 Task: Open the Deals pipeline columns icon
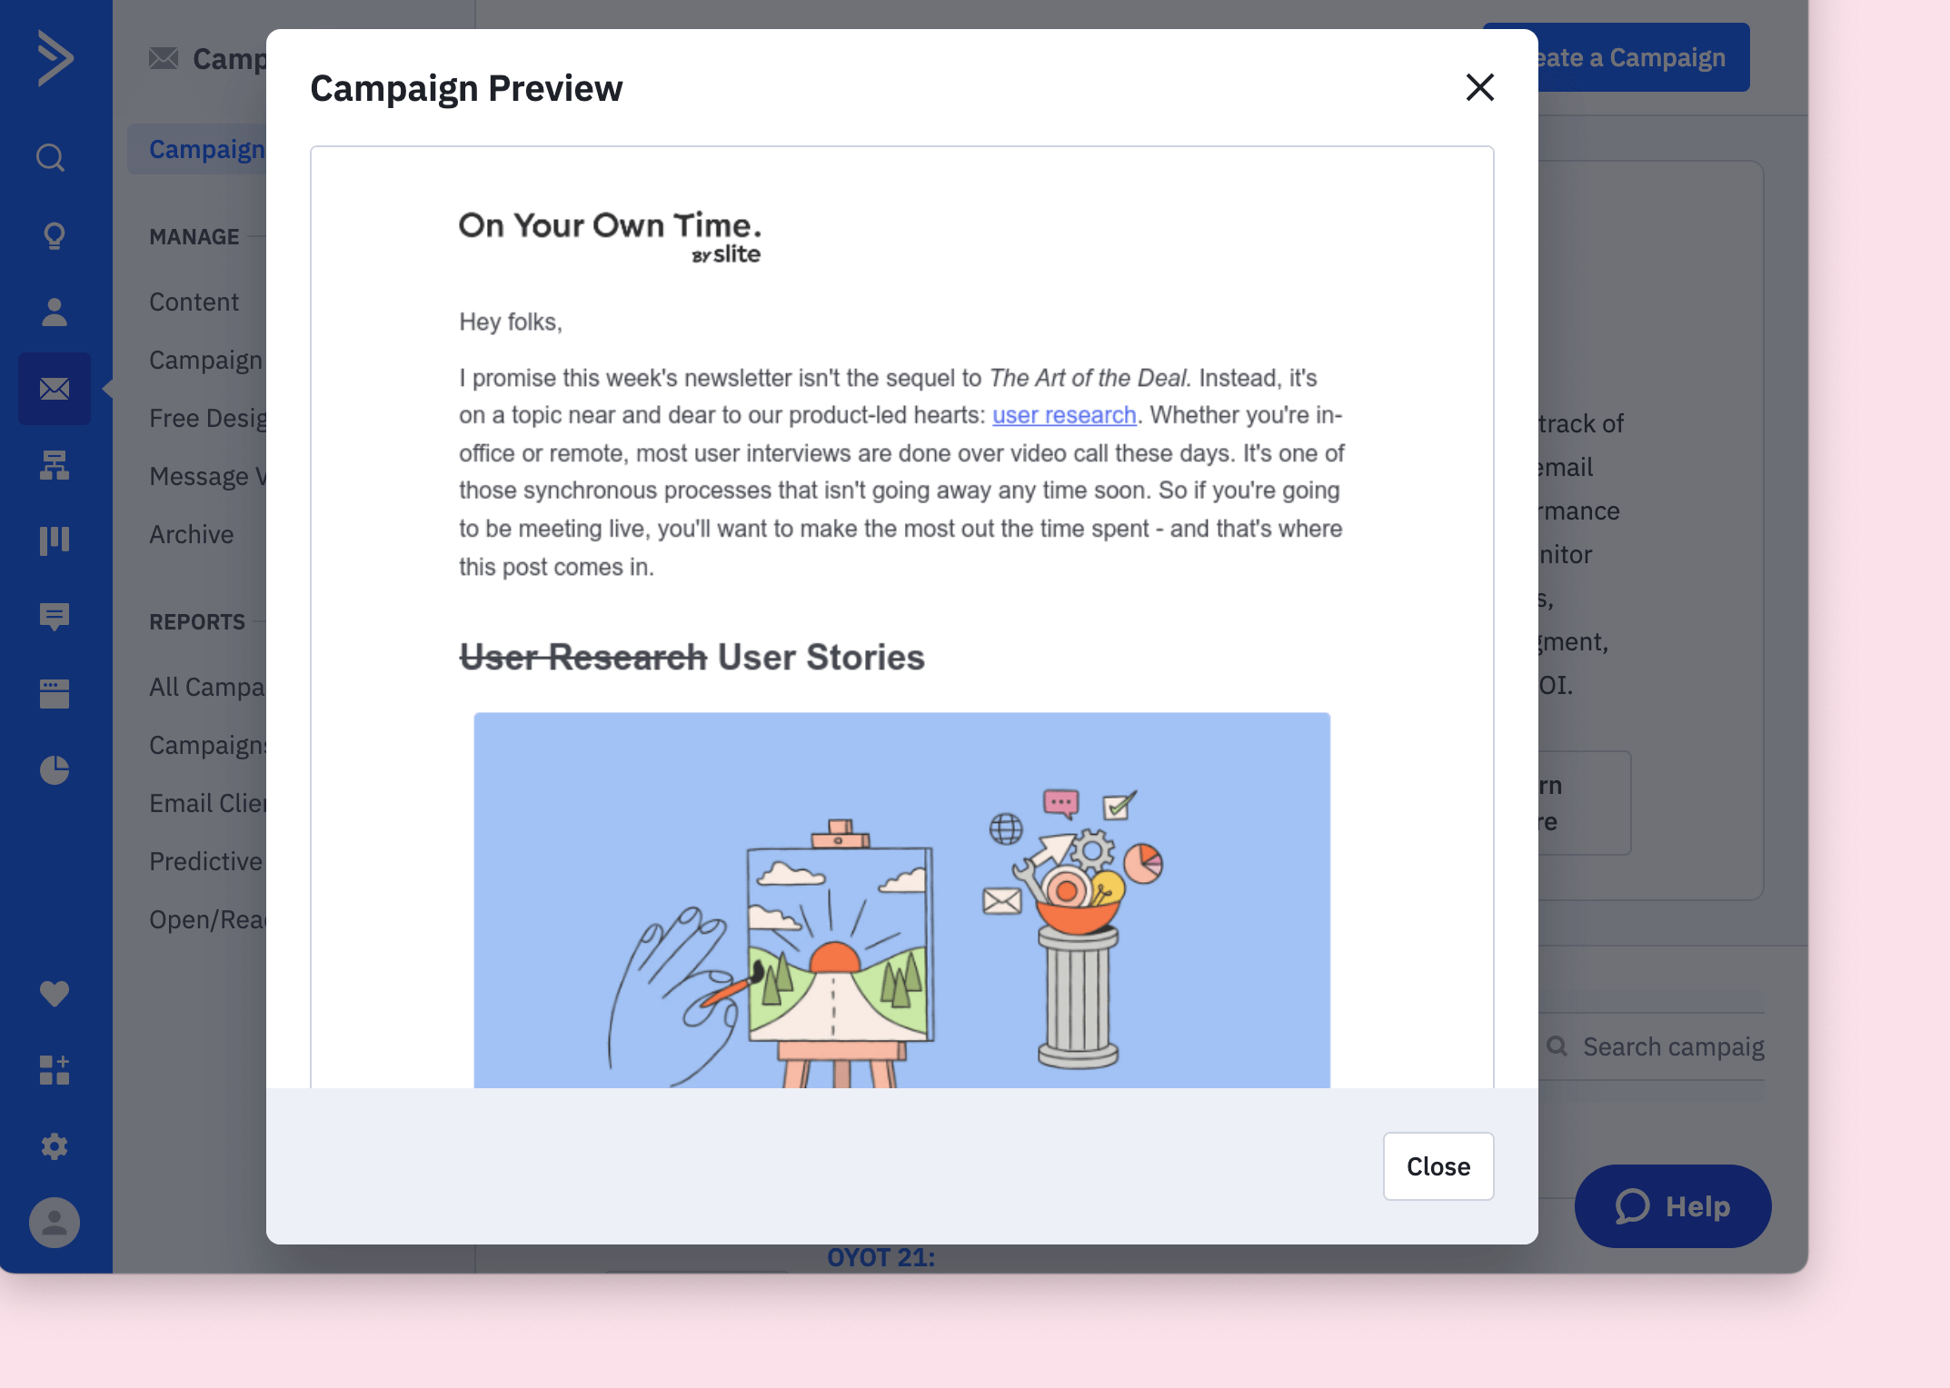(55, 541)
